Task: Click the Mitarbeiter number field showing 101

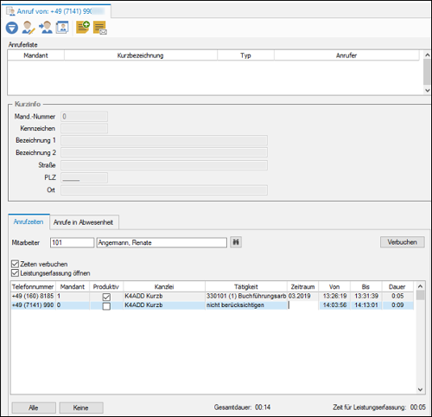Action: [x=72, y=242]
